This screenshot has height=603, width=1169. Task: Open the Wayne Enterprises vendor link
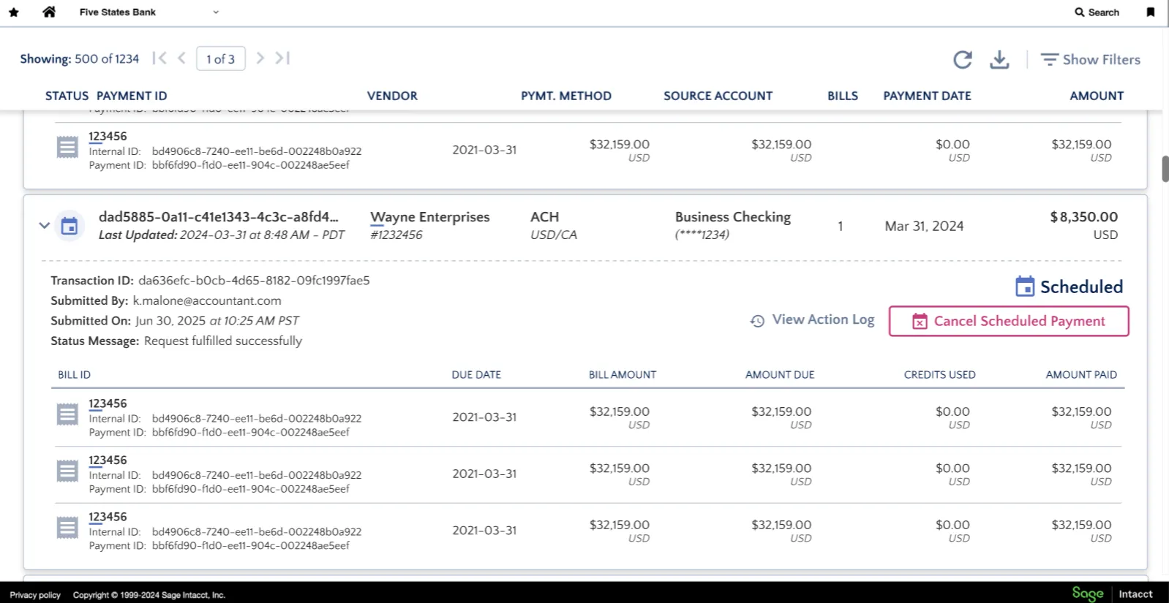pyautogui.click(x=430, y=217)
